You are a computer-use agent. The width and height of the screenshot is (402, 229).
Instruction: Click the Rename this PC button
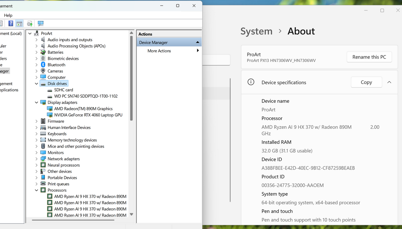tap(369, 57)
